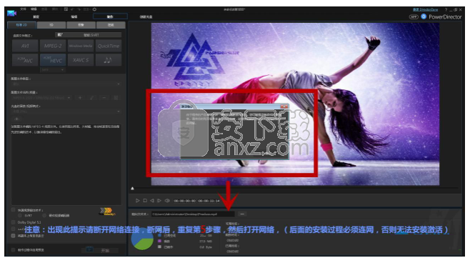This screenshot has width=470, height=258.
Task: Browse output folder with the ellipsis button
Action: click(x=242, y=214)
